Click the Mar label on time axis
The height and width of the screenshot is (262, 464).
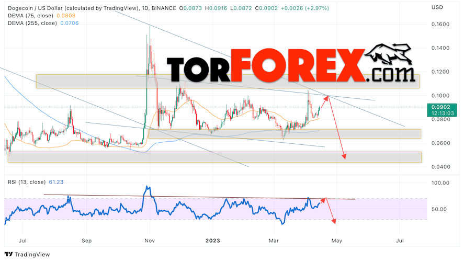coord(274,241)
